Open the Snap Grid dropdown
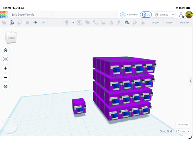The width and height of the screenshot is (193, 145). tap(182, 131)
